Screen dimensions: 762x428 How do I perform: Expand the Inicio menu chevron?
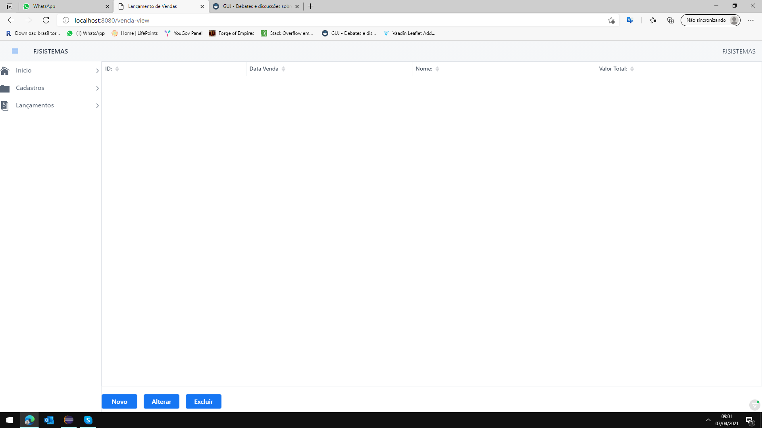pyautogui.click(x=97, y=71)
